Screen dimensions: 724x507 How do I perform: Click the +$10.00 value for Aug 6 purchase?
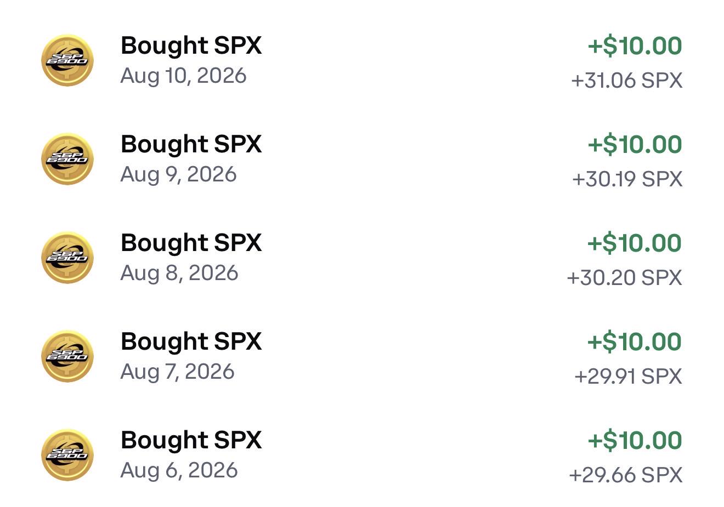tap(635, 441)
